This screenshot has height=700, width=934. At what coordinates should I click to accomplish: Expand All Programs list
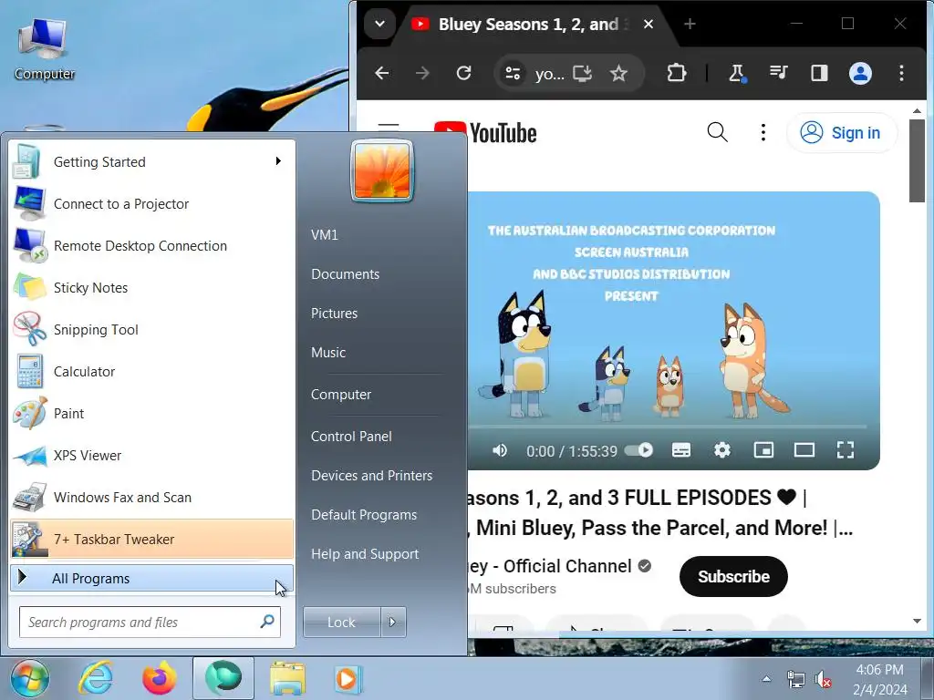point(152,579)
